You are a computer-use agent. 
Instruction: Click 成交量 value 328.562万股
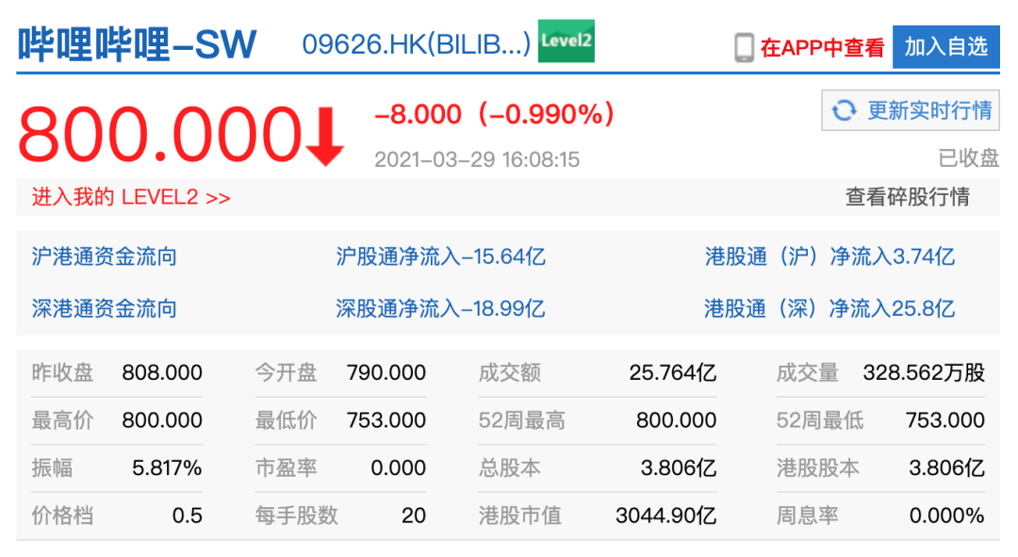924,372
